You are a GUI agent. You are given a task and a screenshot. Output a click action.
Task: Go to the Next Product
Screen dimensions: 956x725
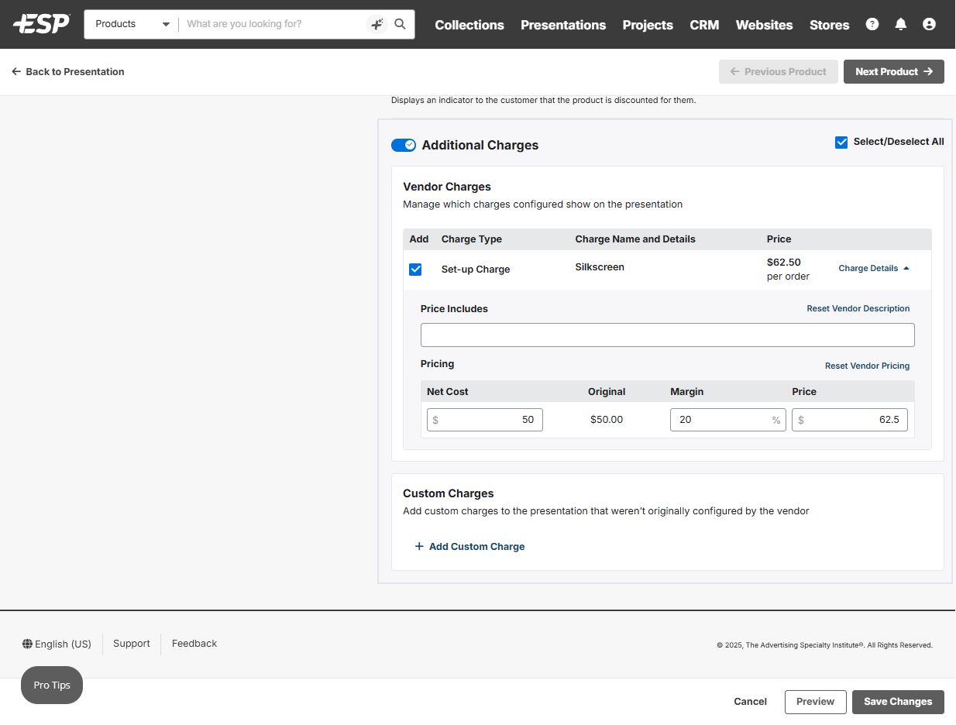(x=893, y=71)
